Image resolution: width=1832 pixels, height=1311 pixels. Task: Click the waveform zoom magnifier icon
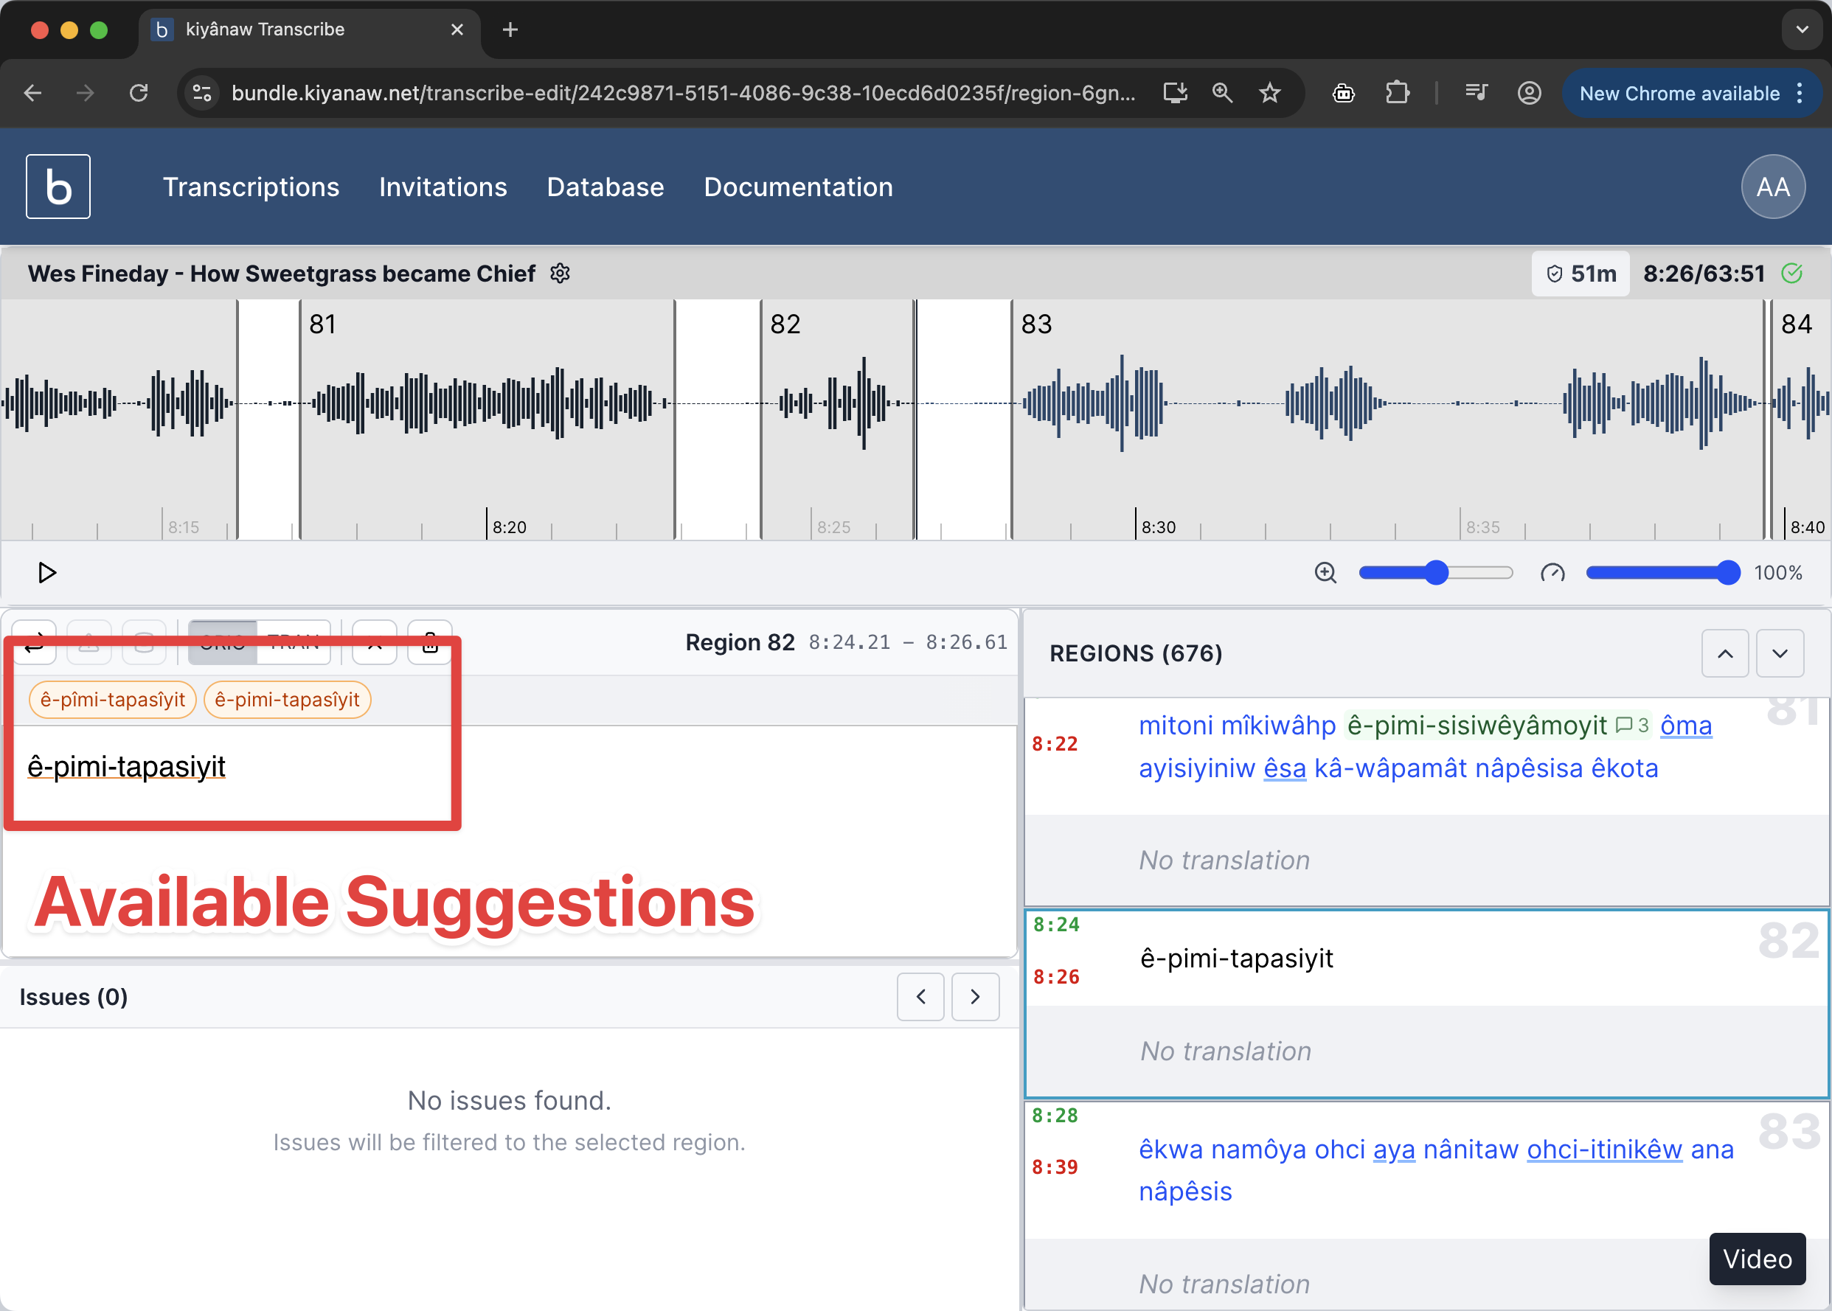tap(1325, 572)
